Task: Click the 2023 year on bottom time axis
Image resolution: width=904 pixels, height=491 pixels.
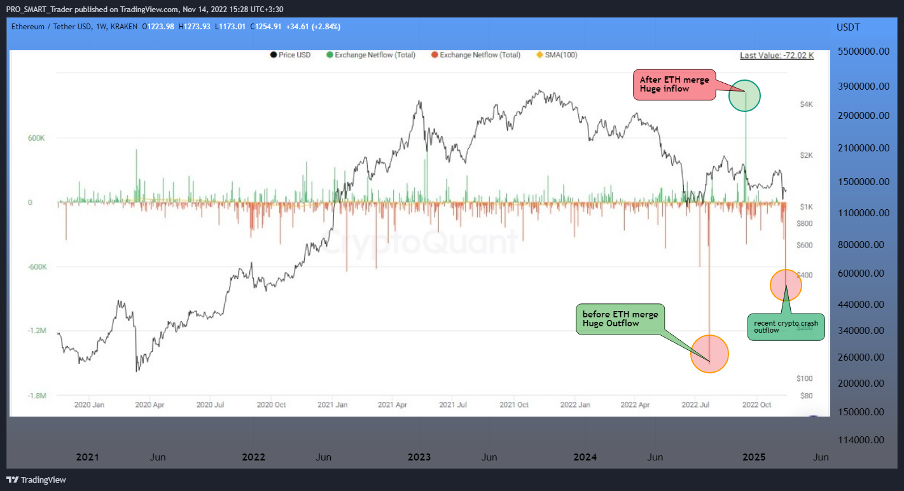Action: tap(419, 457)
